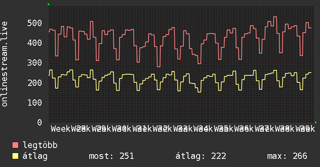Click the 'most: 251' statistic

click(x=111, y=156)
